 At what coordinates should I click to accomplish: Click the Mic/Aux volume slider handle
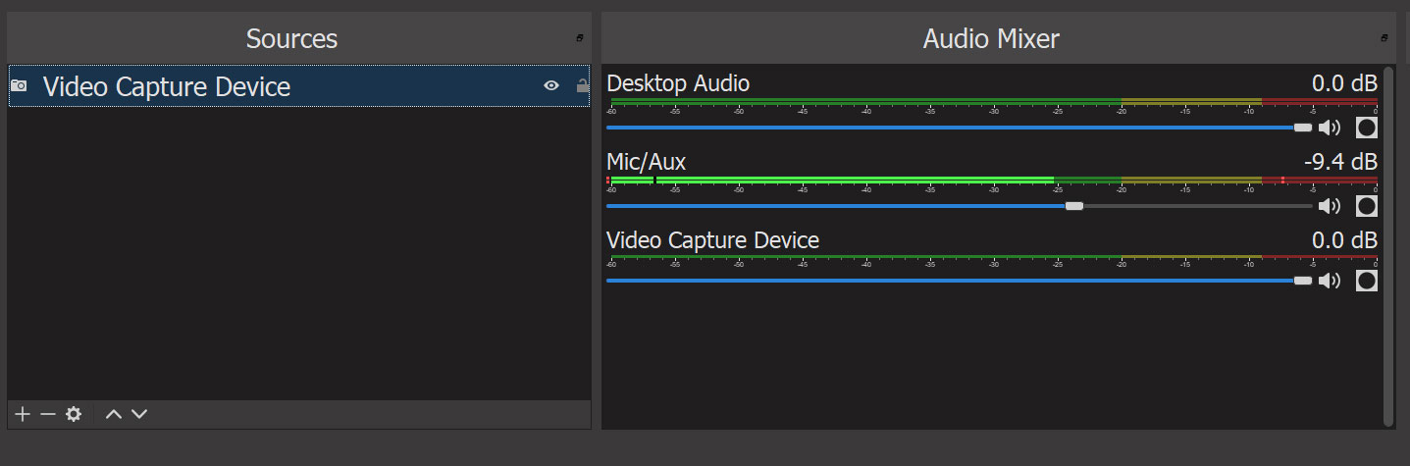pyautogui.click(x=1074, y=206)
